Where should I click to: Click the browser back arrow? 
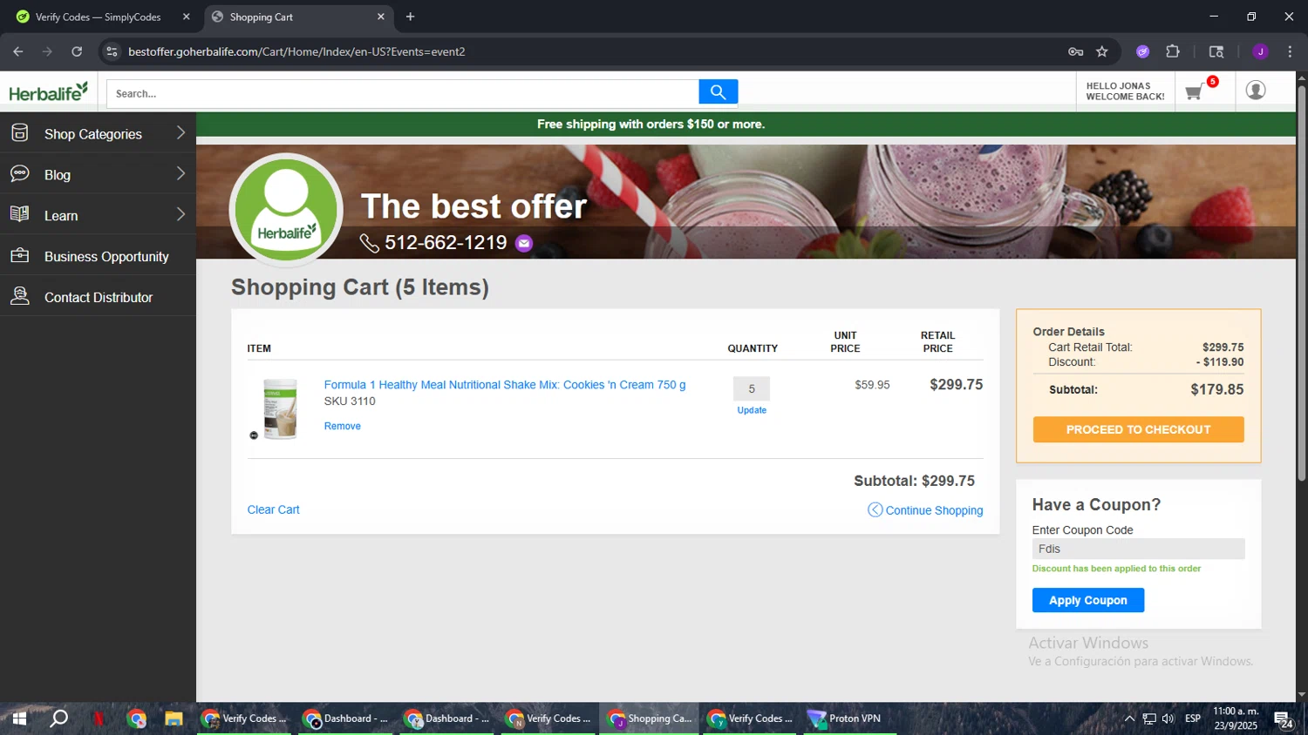tap(18, 51)
